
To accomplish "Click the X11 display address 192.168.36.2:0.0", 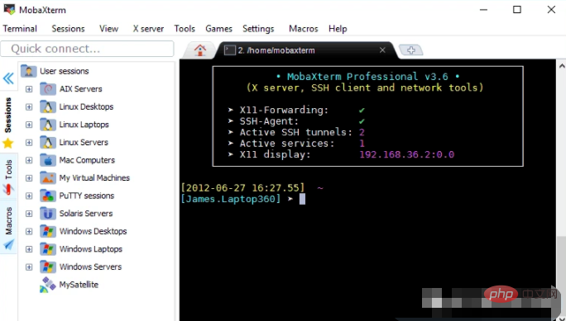I will (407, 155).
